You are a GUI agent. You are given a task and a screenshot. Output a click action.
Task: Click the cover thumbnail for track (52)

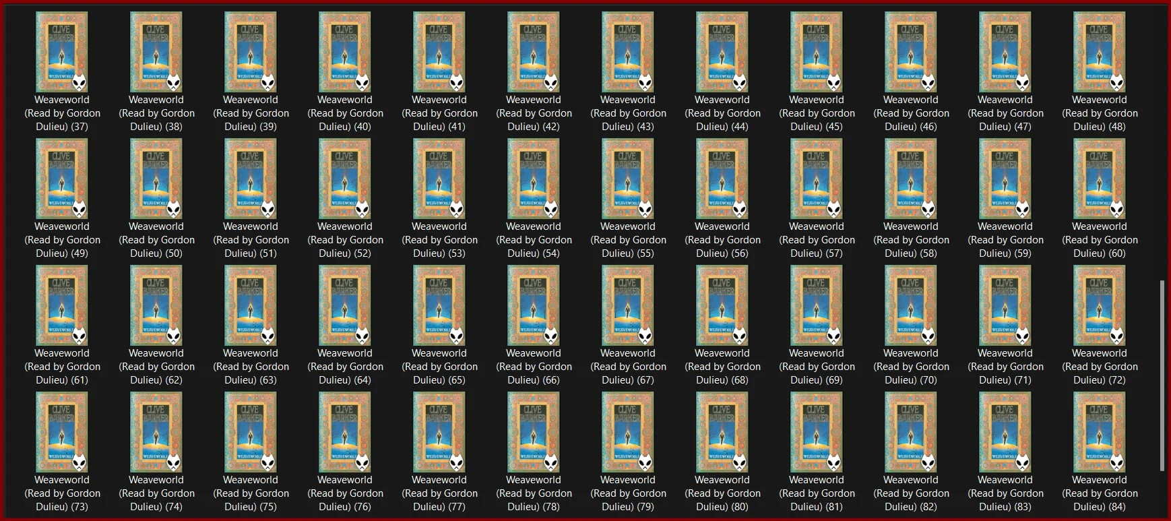point(345,179)
